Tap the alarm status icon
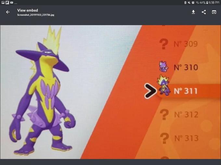 [x=193, y=3]
